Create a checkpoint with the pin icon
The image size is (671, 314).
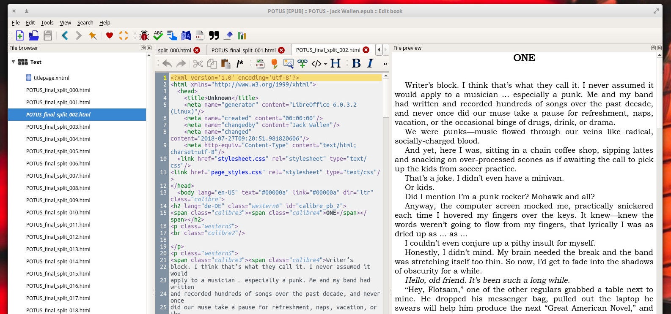(93, 35)
